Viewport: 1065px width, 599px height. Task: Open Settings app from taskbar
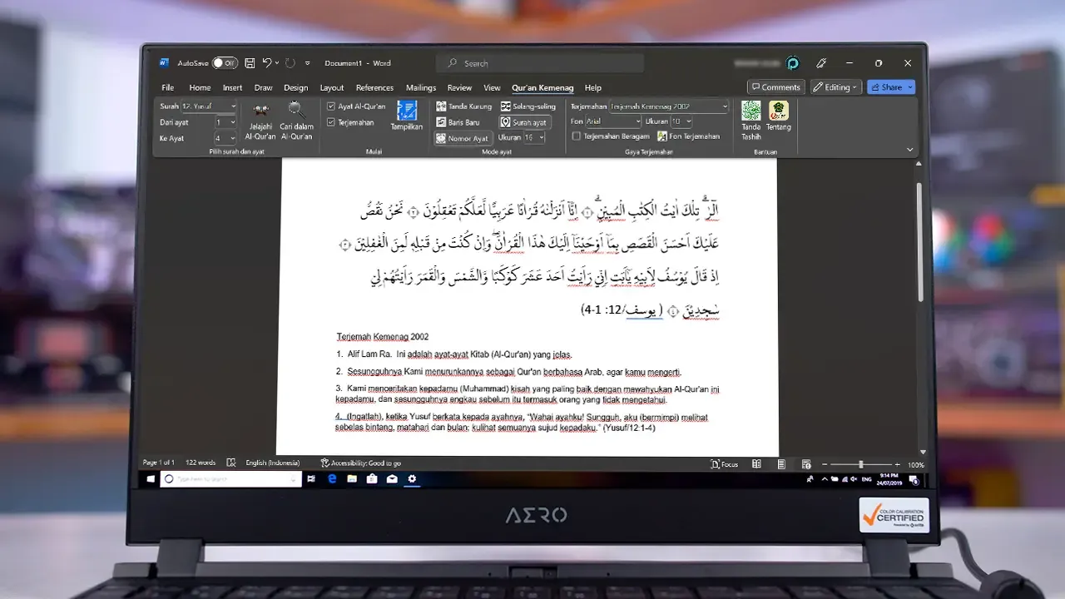coord(412,479)
